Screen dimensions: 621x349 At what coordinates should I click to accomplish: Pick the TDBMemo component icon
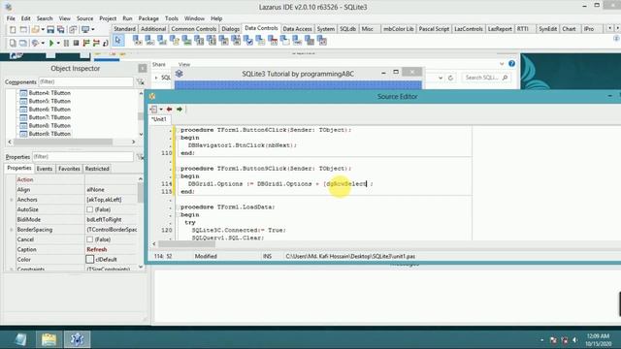[174, 40]
